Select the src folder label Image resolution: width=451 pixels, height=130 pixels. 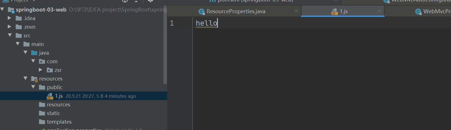click(x=27, y=36)
